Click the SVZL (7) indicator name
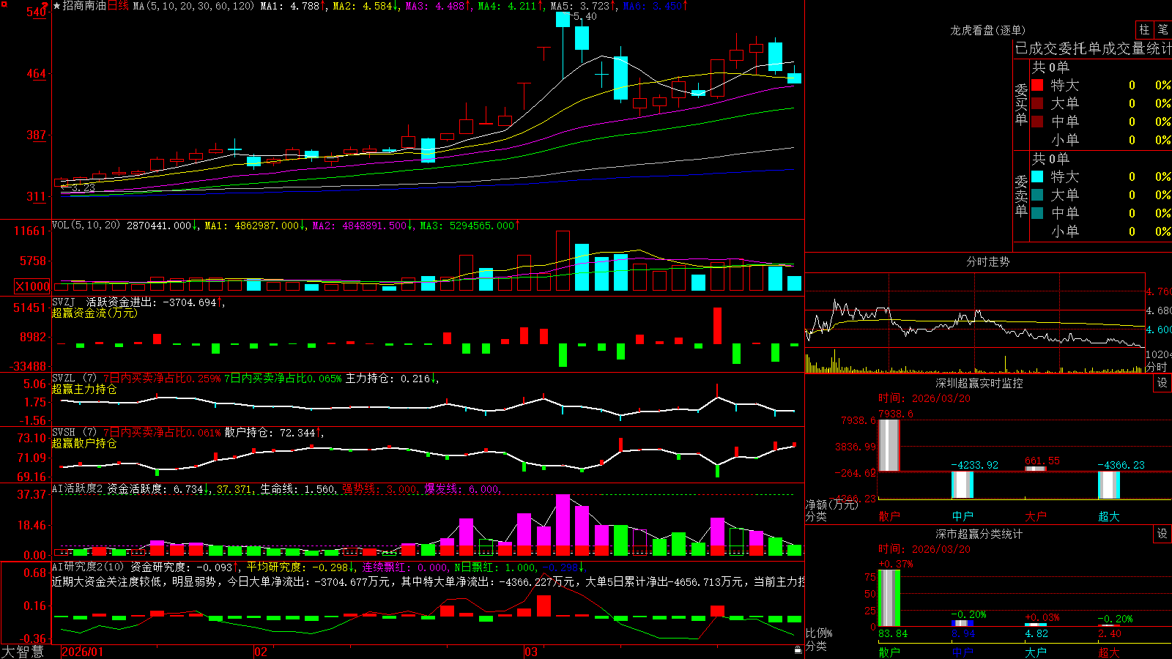1172x659 pixels. tap(74, 379)
